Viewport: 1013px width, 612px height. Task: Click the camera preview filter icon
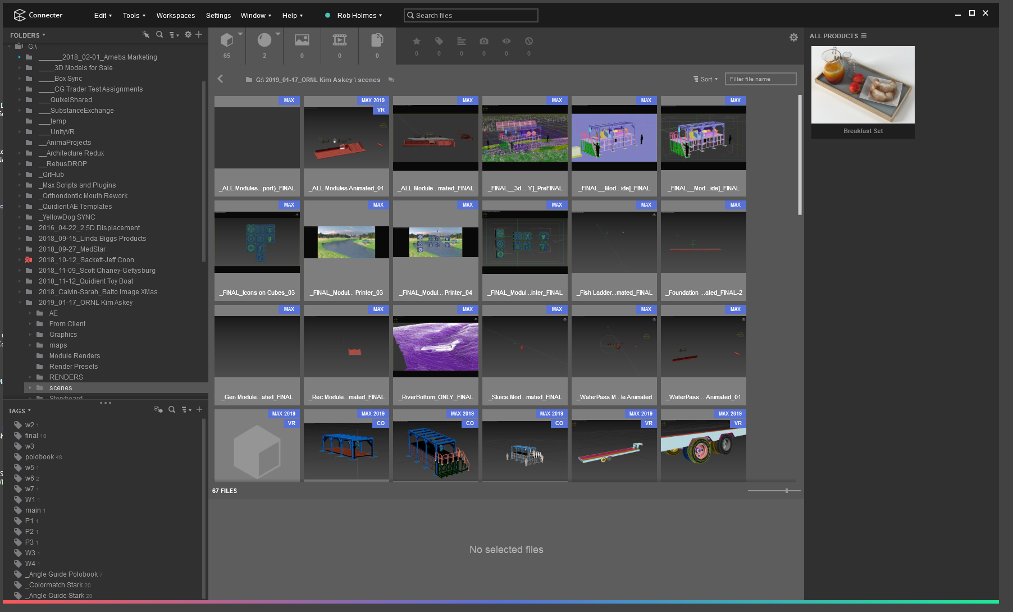tap(484, 41)
